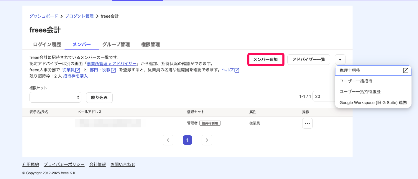Open the お問い合わせ footer link
The image size is (418, 179).
click(123, 165)
